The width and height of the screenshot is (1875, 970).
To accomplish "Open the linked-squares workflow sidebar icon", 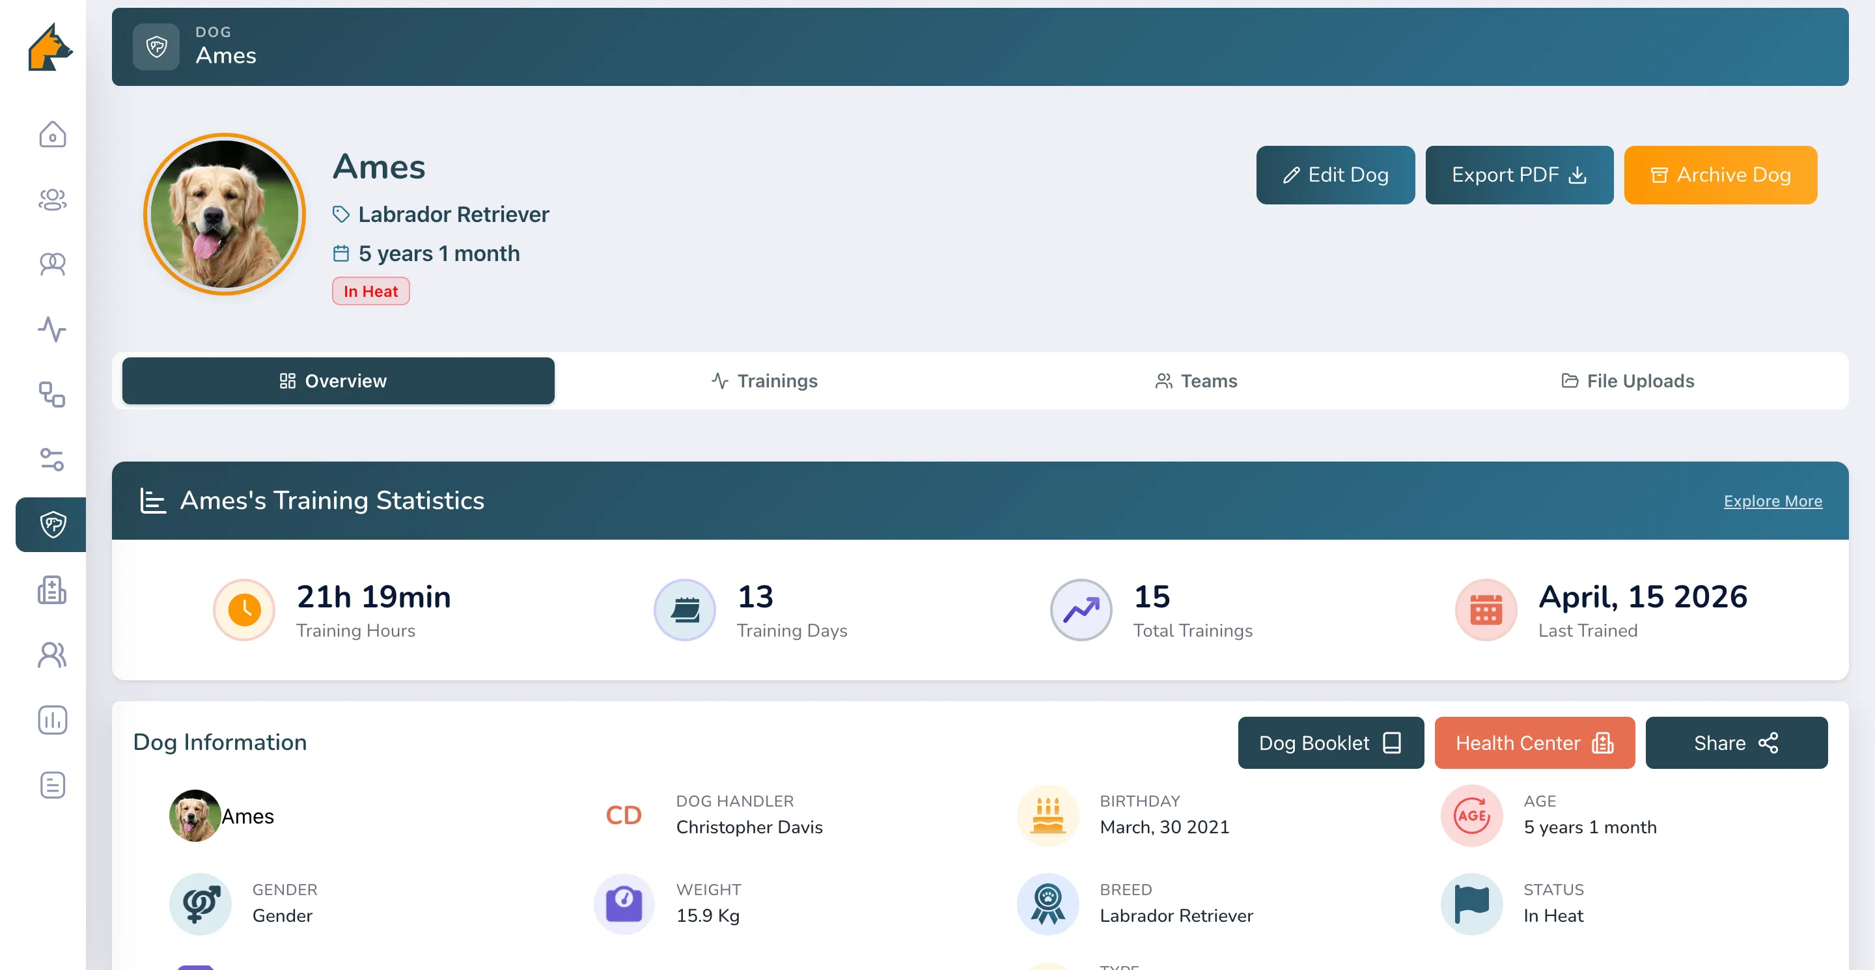I will (x=52, y=395).
